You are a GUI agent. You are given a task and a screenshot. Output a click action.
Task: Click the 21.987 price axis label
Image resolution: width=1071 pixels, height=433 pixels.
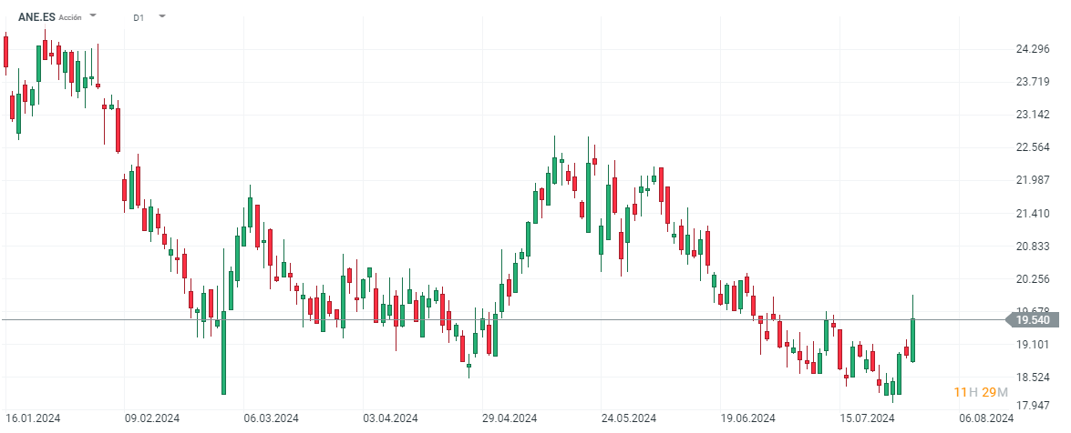pyautogui.click(x=1033, y=180)
